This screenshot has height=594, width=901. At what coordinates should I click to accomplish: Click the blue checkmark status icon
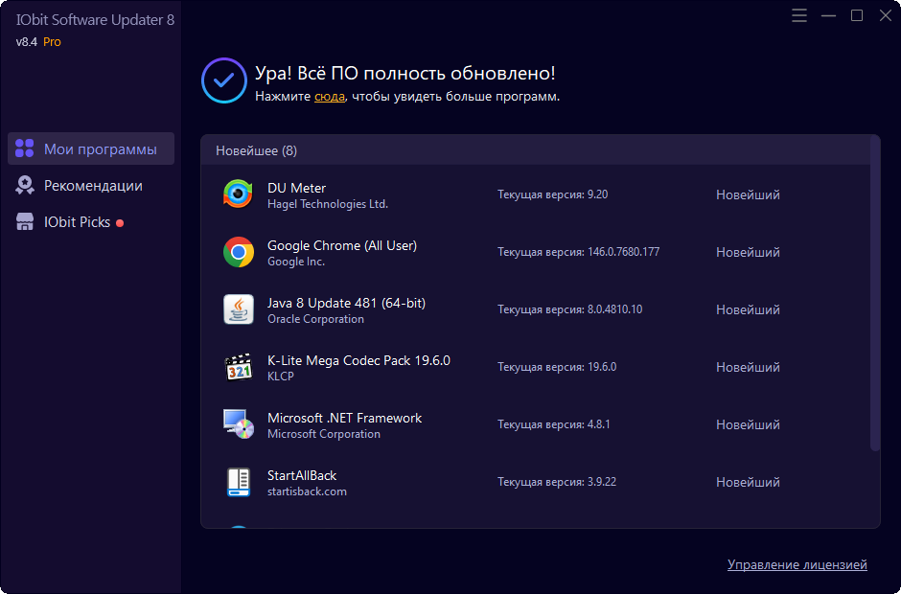[x=223, y=80]
